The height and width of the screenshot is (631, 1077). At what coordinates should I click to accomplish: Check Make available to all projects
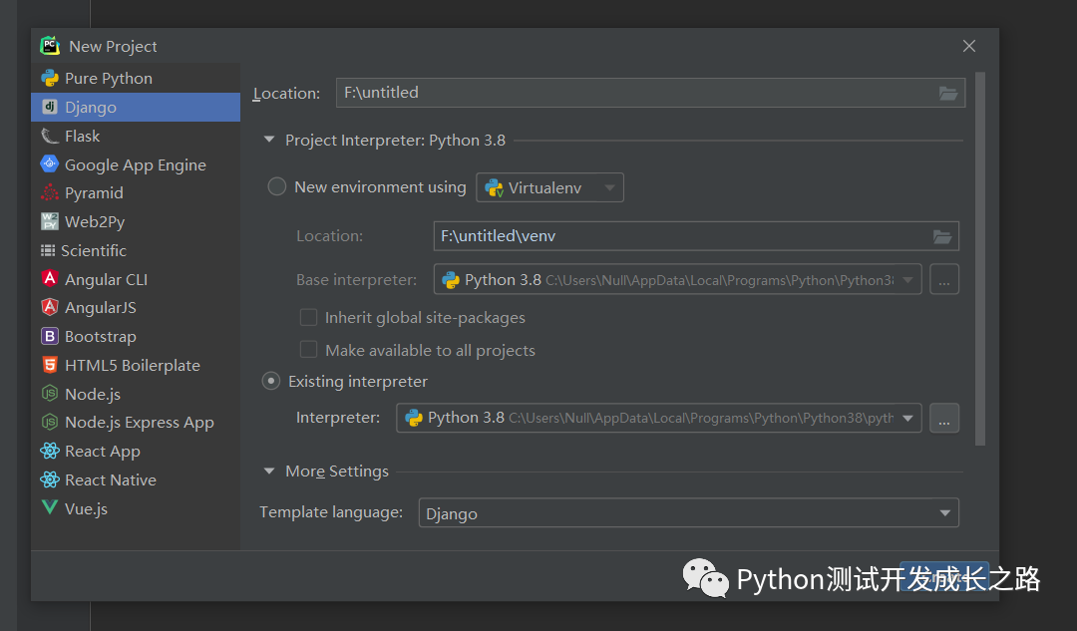click(309, 350)
